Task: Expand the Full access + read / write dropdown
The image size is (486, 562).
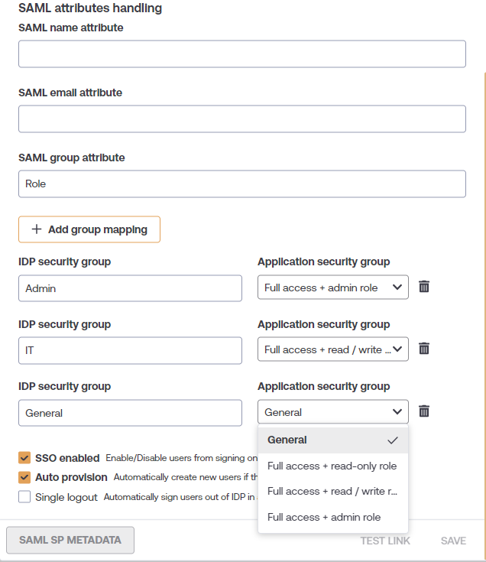Action: [332, 349]
